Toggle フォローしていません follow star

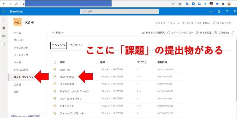(196, 23)
